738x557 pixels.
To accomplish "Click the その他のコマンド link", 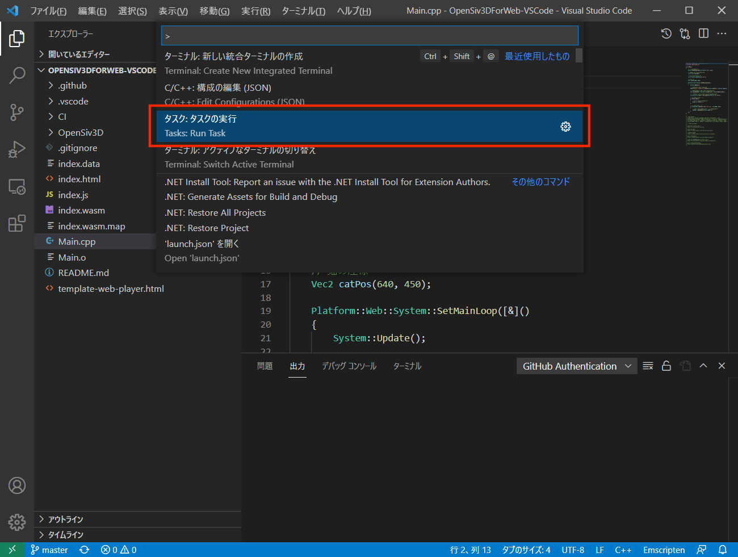I will pos(540,181).
